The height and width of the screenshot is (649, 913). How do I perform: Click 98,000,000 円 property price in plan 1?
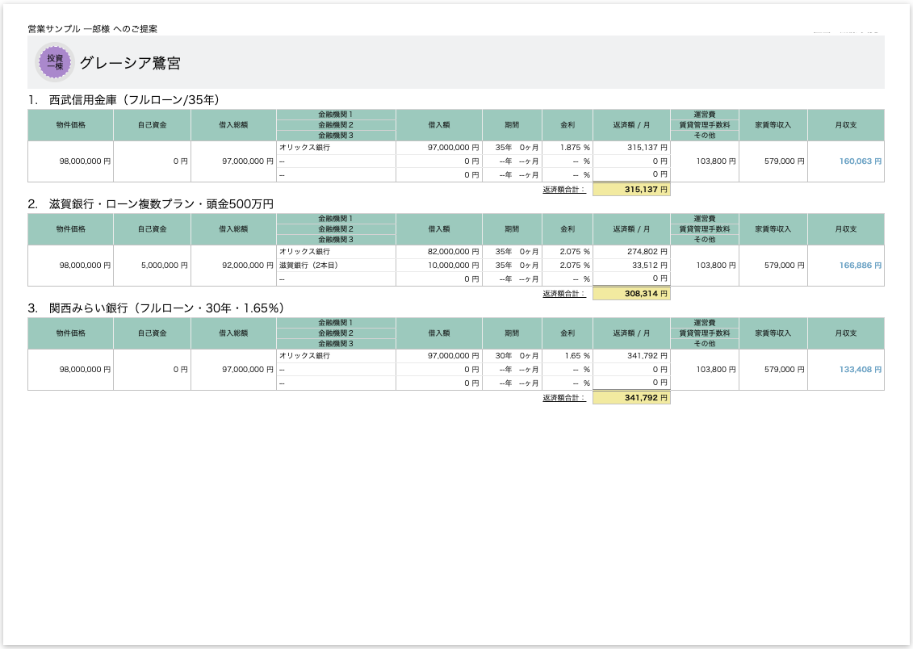[x=70, y=161]
